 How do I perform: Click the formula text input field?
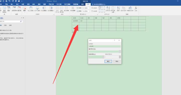coord(105,46)
